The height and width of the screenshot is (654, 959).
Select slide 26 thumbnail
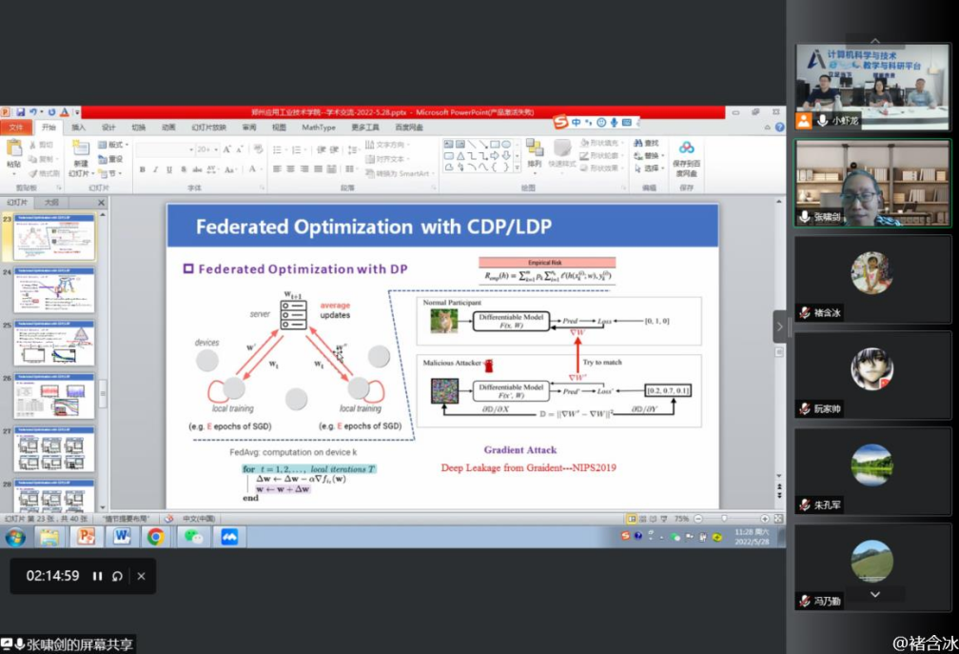click(54, 396)
